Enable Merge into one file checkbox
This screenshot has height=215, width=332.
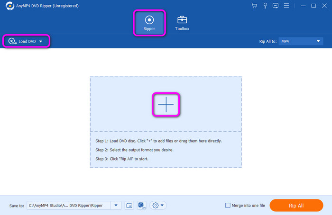(x=228, y=205)
